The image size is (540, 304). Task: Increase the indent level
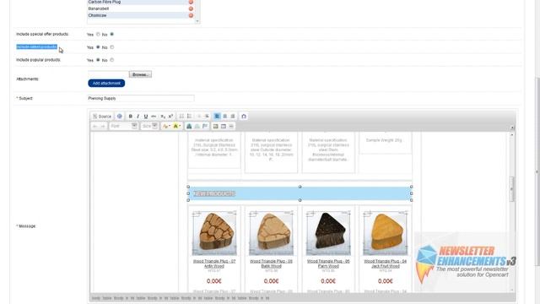pyautogui.click(x=207, y=117)
